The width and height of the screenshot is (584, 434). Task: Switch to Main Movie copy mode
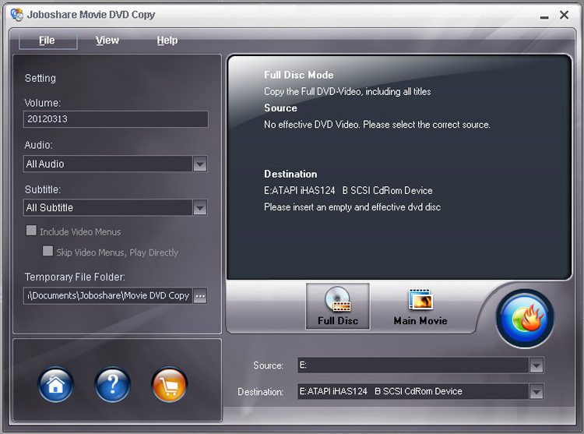tap(420, 306)
